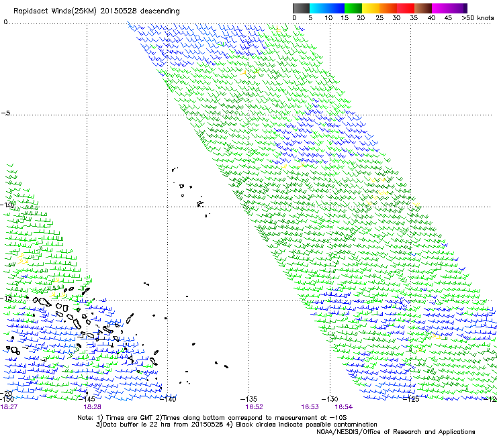Click the title 'Rapidscat Winds(25KM) 20150528 descending'
The width and height of the screenshot is (497, 436).
pos(96,11)
